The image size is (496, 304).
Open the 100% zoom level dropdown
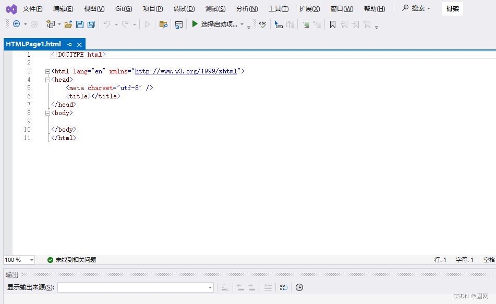tap(19, 260)
